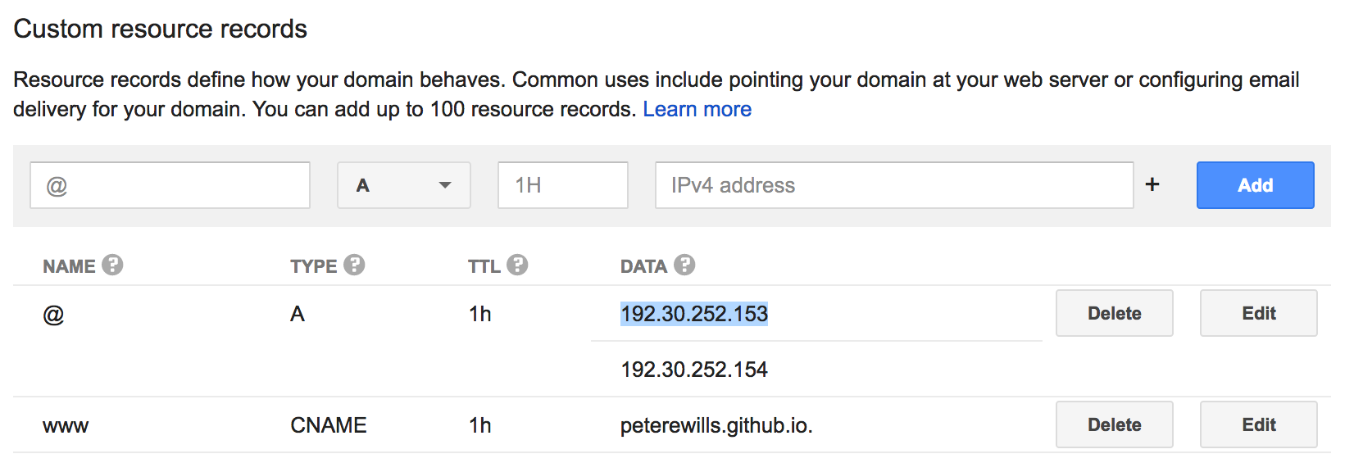Focus the IPv4 address input field
1354x472 pixels.
click(894, 185)
